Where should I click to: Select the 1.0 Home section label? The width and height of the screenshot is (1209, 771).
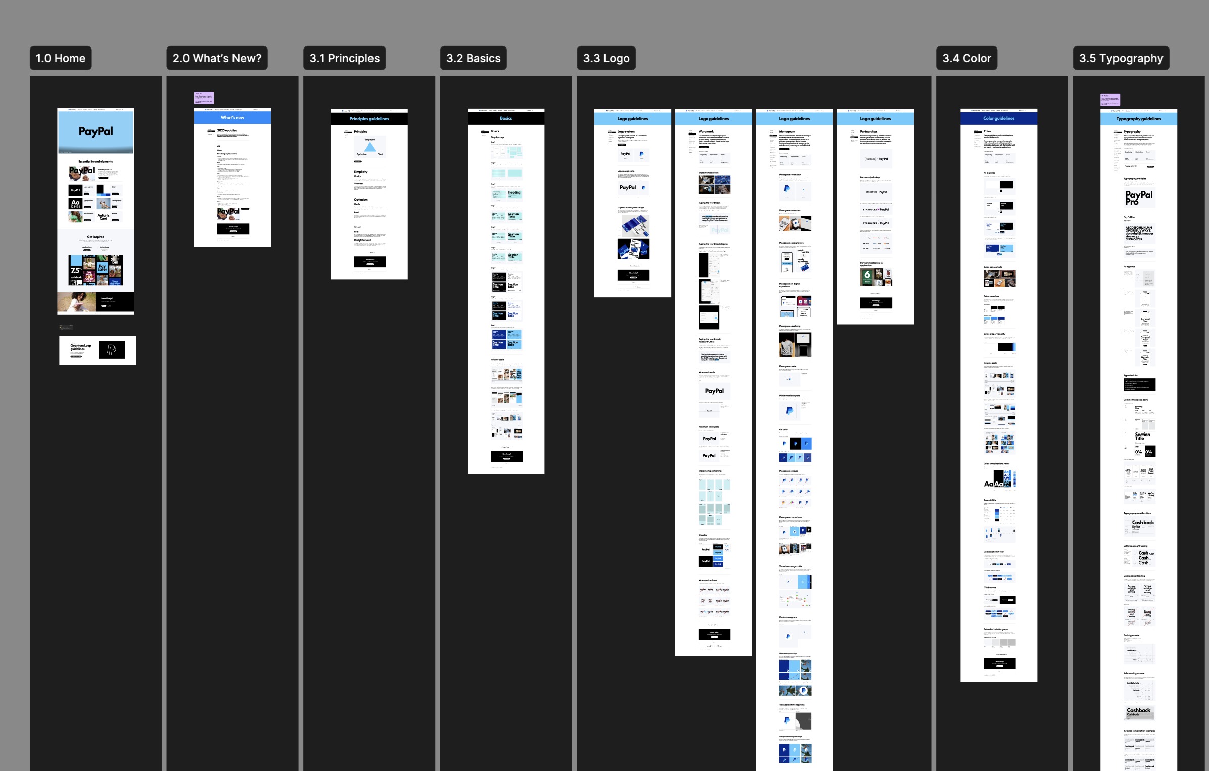(61, 58)
